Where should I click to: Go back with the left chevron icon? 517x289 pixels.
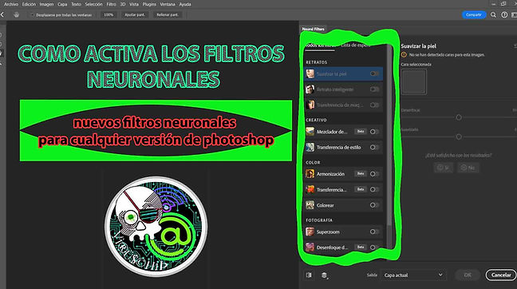2,15
